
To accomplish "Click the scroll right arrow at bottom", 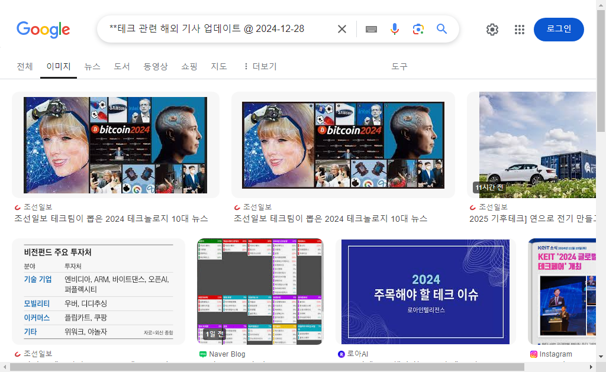I will [x=591, y=367].
